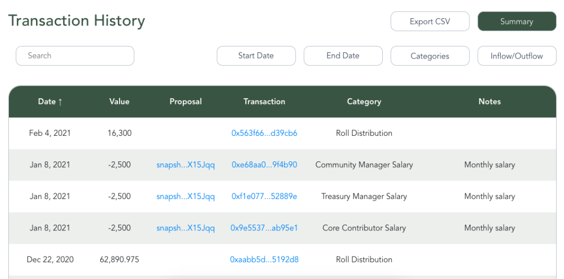
Task: Sort by the Value column header
Action: point(120,101)
